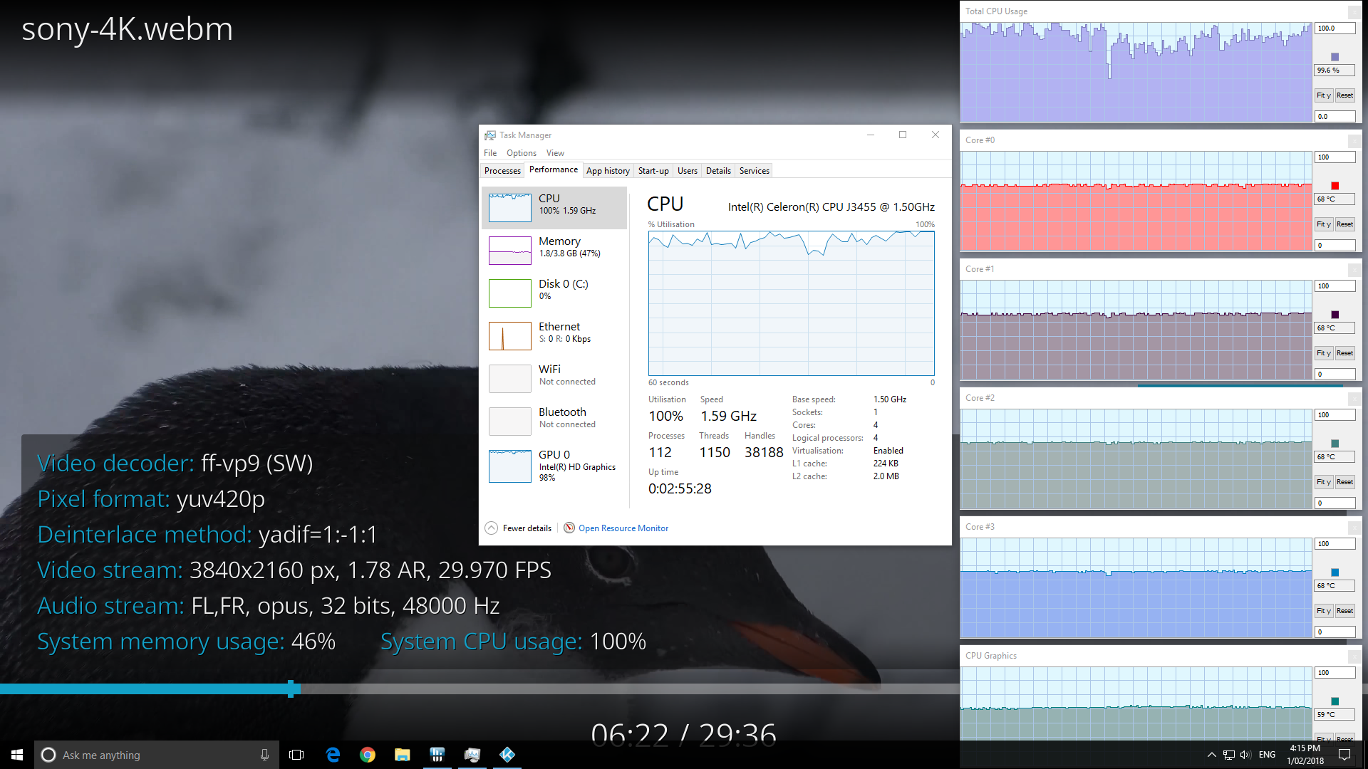Edit the Core #0 maximum value field

(x=1335, y=157)
